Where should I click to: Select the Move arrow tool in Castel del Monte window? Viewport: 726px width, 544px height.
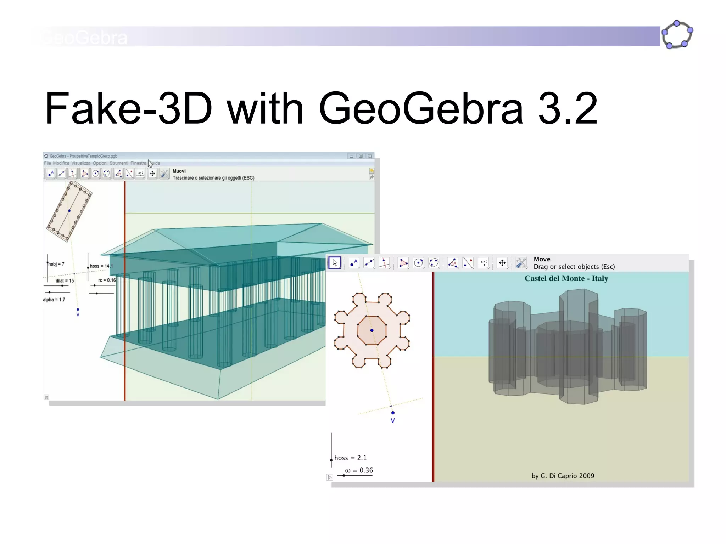pyautogui.click(x=335, y=263)
